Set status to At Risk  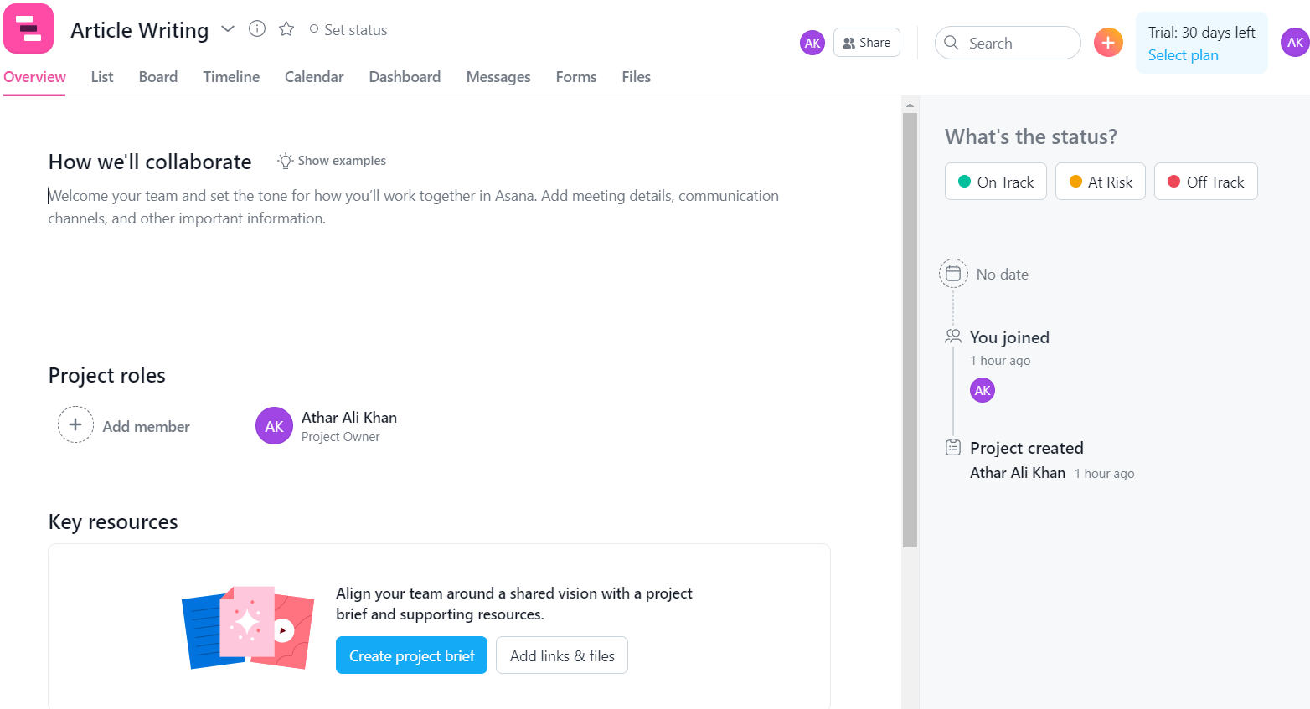click(x=1101, y=182)
